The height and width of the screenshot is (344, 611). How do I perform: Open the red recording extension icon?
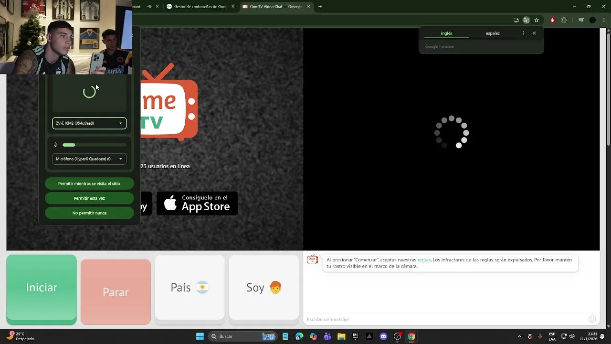point(552,20)
